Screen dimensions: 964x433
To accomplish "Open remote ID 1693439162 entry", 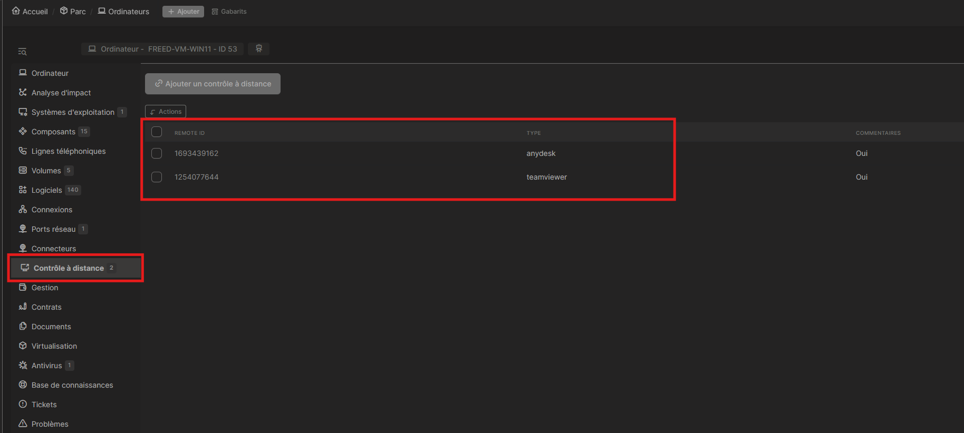I will (x=196, y=153).
